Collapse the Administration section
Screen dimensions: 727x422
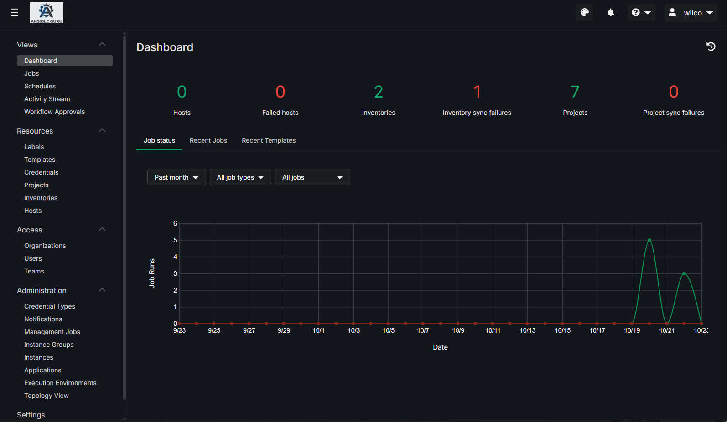click(x=102, y=290)
